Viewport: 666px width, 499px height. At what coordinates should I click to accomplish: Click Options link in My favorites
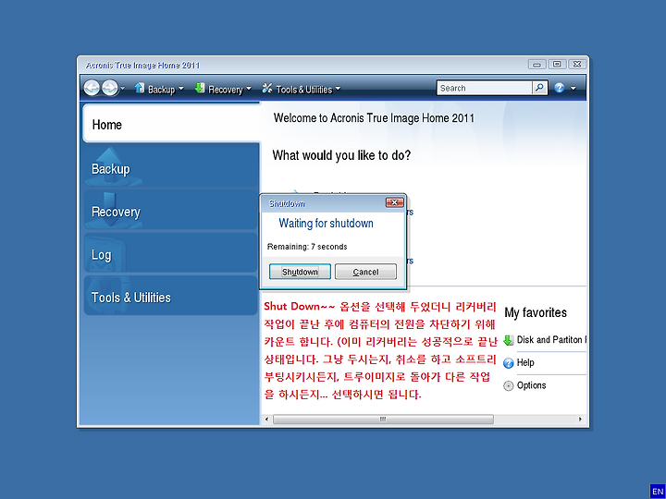[x=531, y=385]
